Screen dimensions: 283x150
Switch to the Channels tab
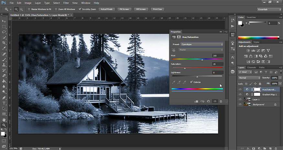[251, 67]
